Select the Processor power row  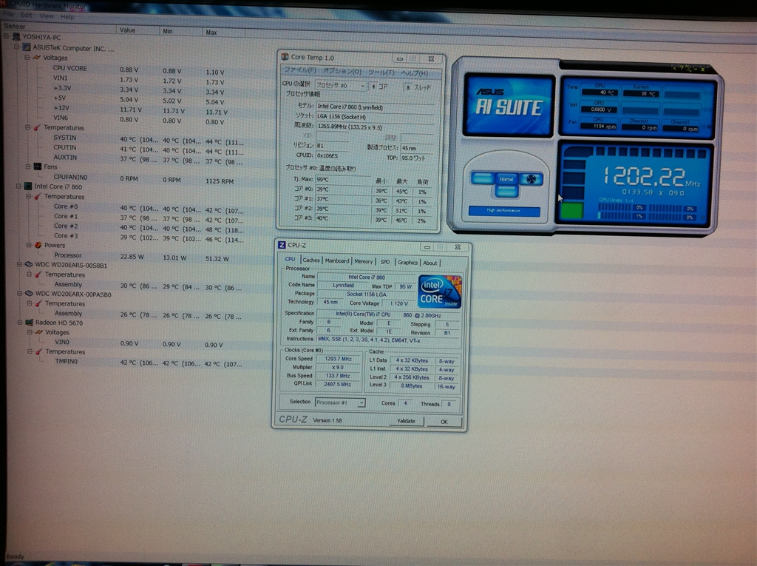(141, 256)
